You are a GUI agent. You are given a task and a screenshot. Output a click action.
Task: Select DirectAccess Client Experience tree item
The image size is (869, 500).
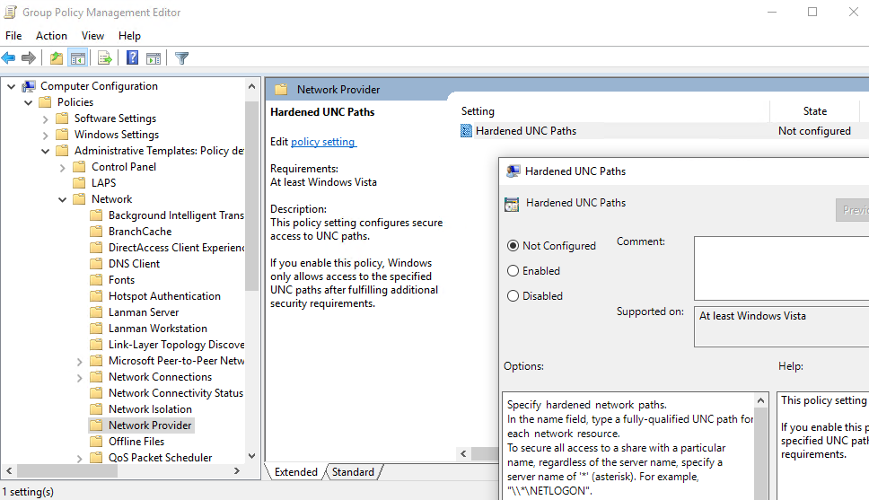tap(176, 247)
